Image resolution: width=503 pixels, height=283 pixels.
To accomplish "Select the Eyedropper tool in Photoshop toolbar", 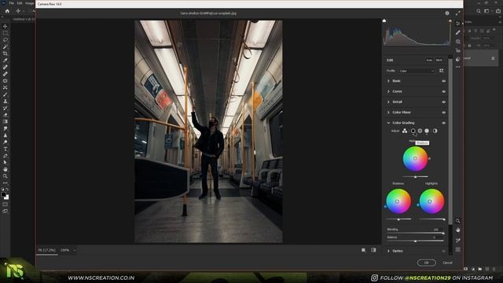I will [6, 61].
